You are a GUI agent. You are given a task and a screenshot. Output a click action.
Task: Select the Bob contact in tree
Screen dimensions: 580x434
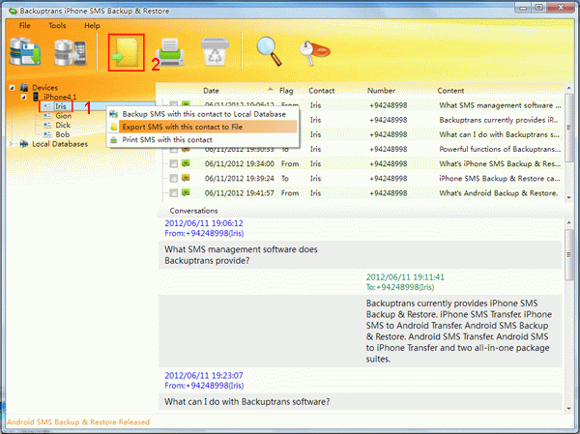coord(63,134)
